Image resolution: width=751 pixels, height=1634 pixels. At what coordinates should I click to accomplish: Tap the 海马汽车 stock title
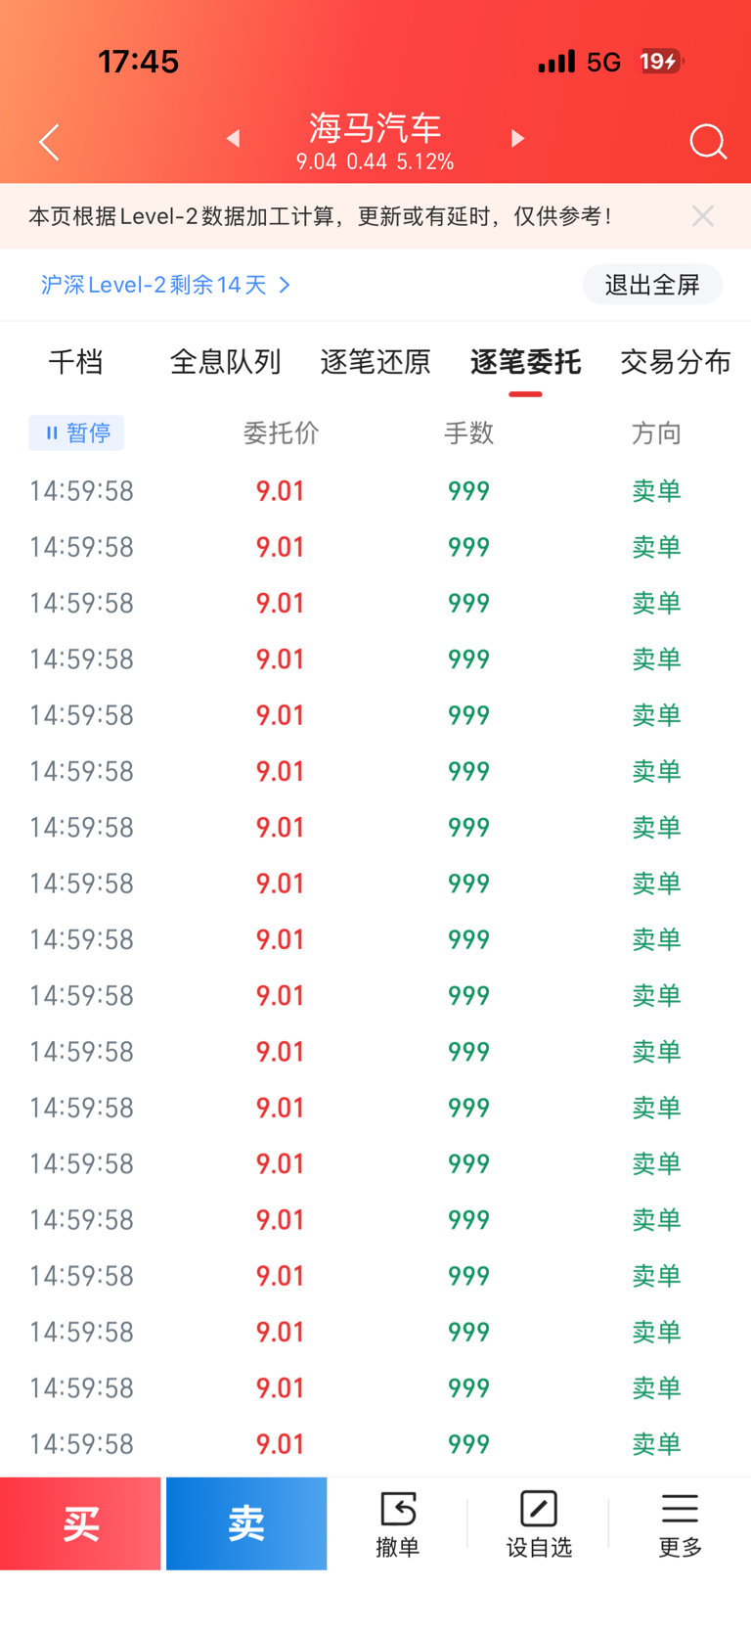(375, 128)
